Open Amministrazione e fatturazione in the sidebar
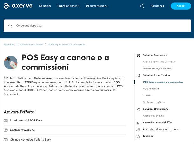The height and width of the screenshot is (144, 194). coord(161,129)
